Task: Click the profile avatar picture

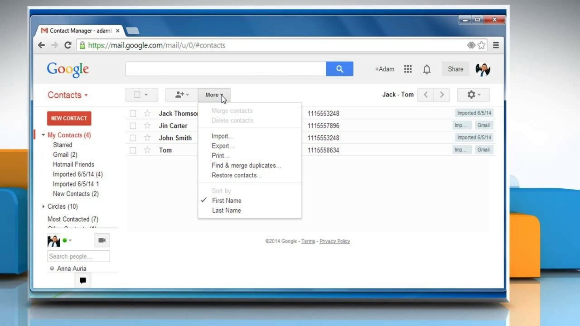Action: [x=482, y=69]
